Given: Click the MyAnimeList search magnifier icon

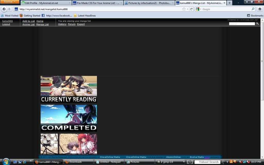Looking at the screenshot, I should point(257,23).
